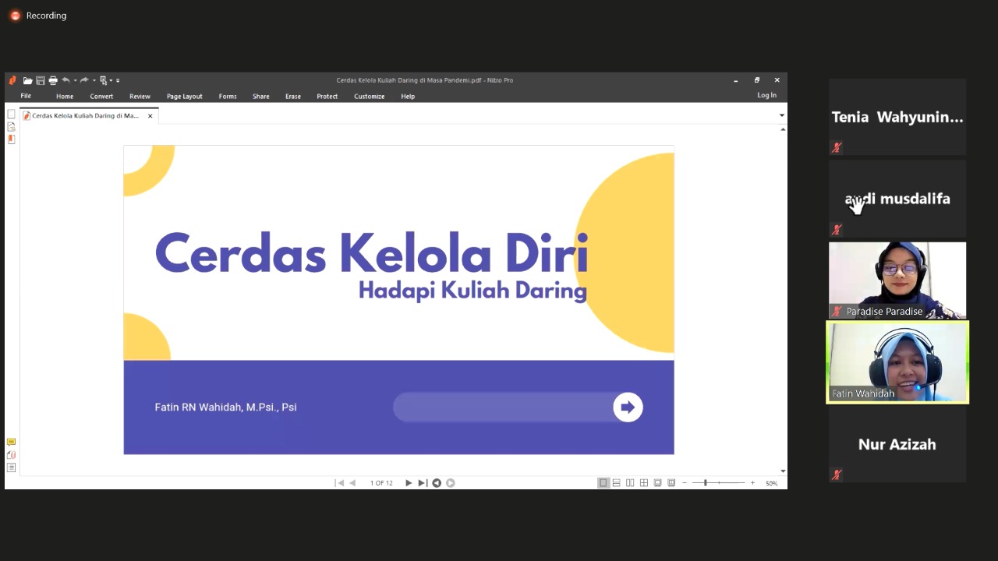
Task: Switch to facing pages view
Action: 630,483
